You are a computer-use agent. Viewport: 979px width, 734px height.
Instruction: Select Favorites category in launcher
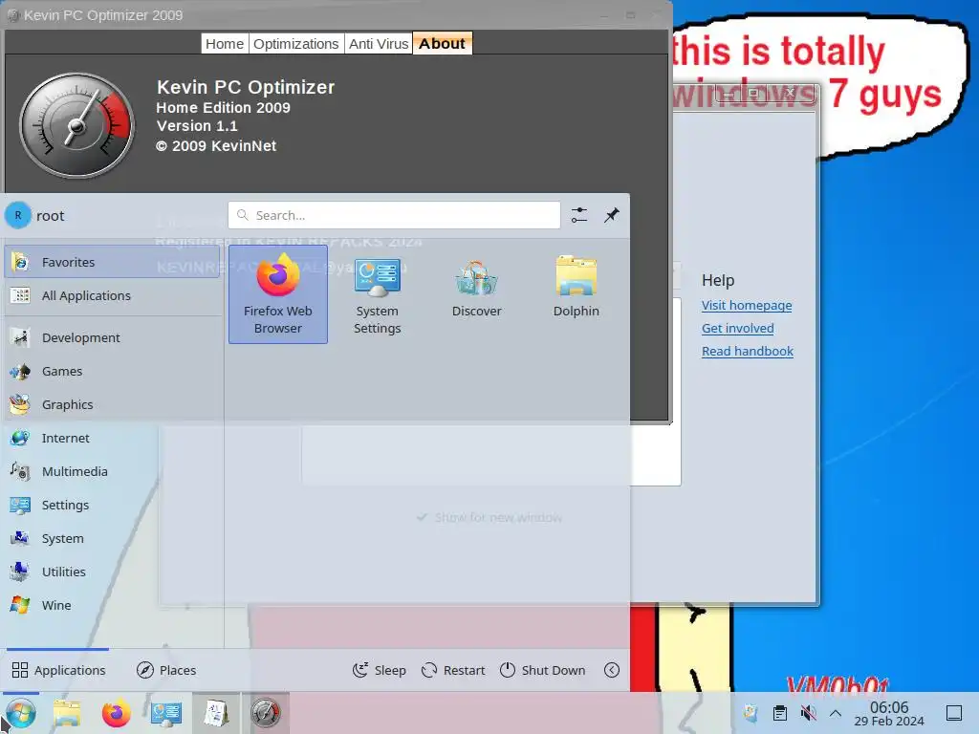point(113,262)
